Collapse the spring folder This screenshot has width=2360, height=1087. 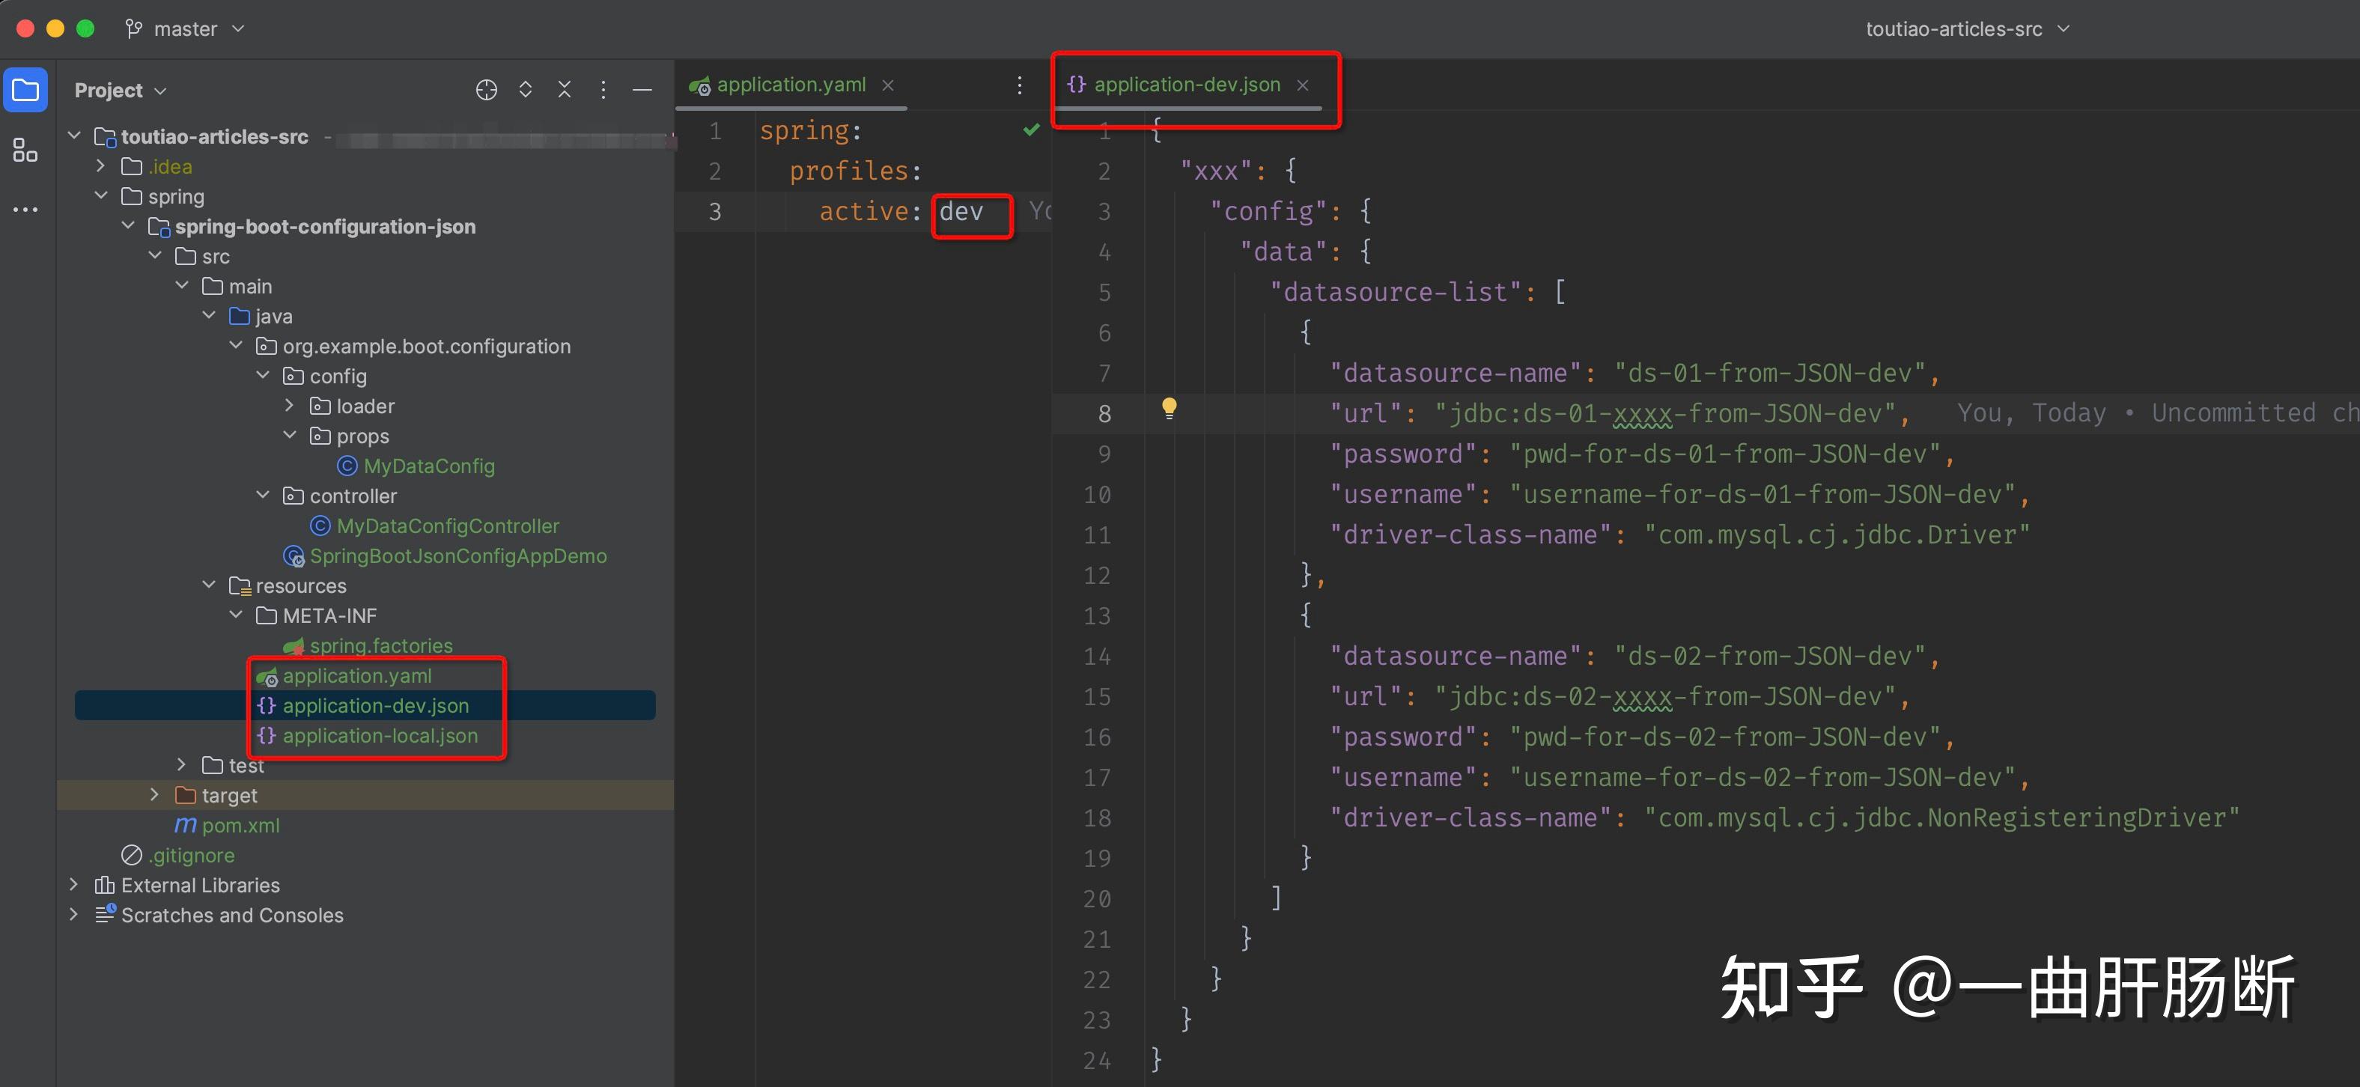click(x=101, y=196)
